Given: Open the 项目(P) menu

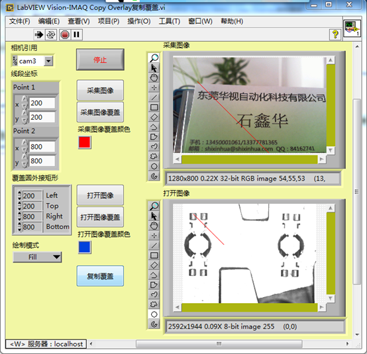Looking at the screenshot, I should pyautogui.click(x=109, y=22).
